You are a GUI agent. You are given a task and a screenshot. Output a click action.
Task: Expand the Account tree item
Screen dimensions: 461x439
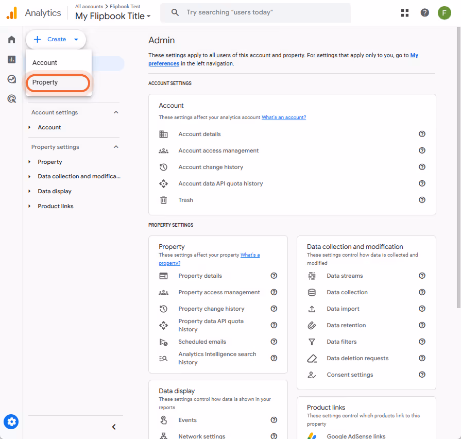point(29,127)
